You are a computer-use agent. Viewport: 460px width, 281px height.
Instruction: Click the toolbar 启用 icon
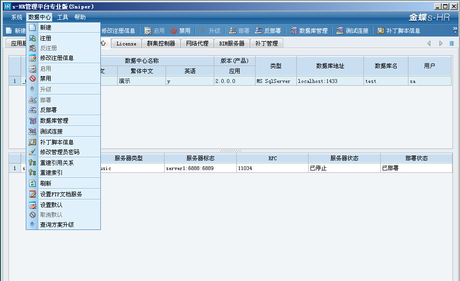pyautogui.click(x=148, y=31)
